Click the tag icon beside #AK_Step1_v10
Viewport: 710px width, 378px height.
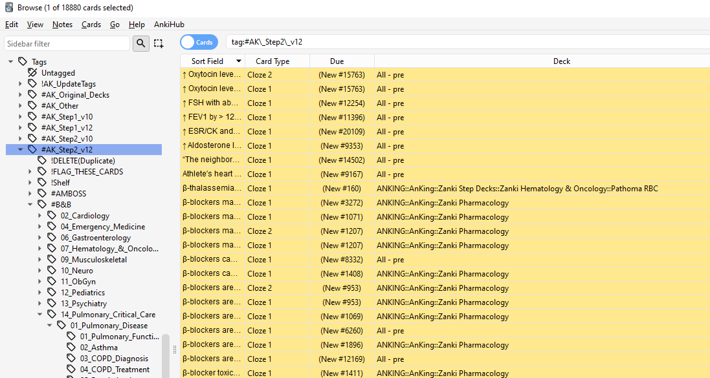click(32, 116)
